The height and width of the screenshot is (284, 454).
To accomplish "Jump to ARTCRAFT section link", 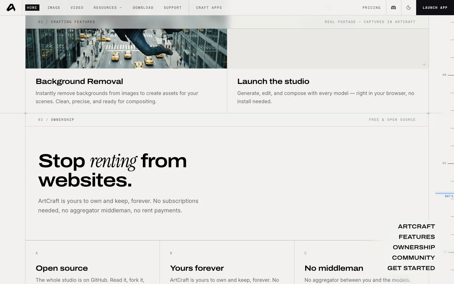I will click(x=416, y=227).
